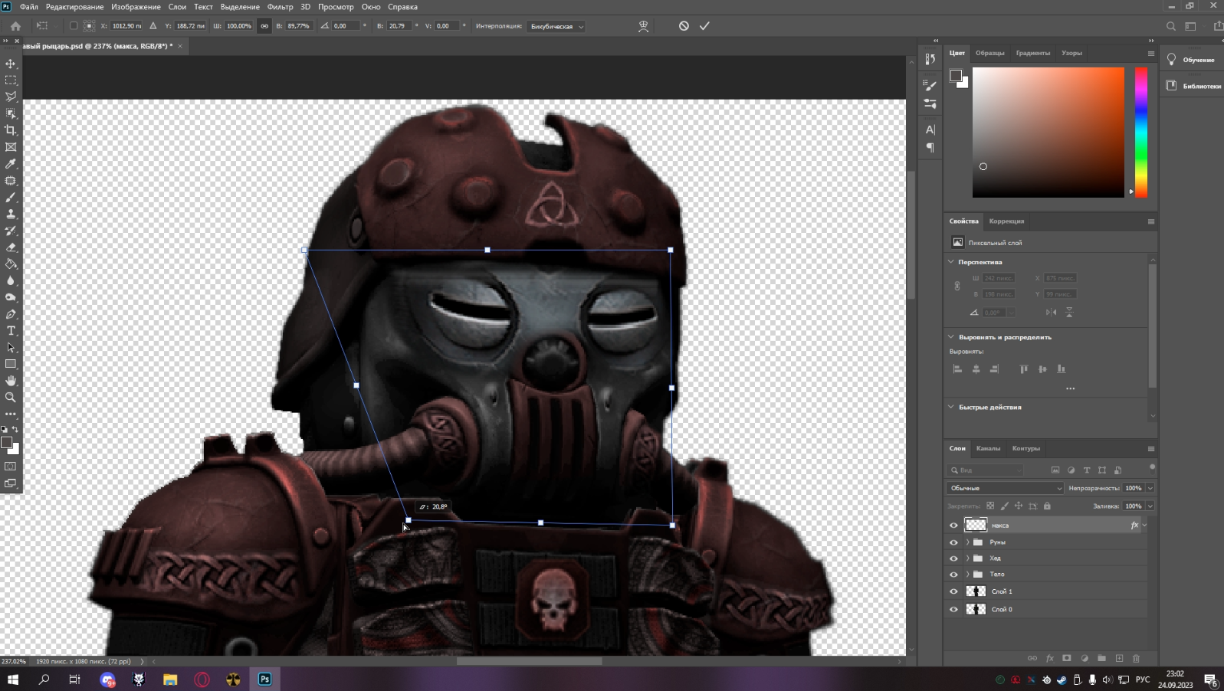Select the Paint Bucket tool
This screenshot has width=1224, height=691.
tap(11, 264)
